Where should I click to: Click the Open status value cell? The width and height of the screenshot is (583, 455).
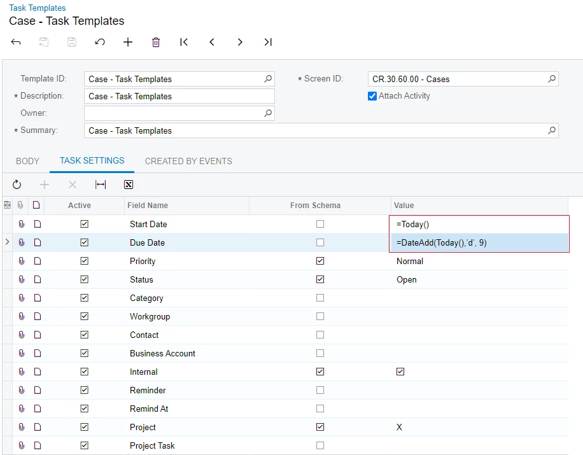[x=479, y=279]
